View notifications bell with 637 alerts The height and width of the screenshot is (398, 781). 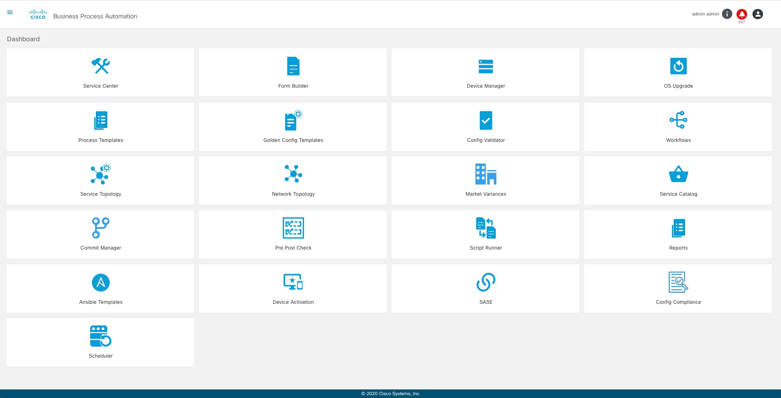742,14
